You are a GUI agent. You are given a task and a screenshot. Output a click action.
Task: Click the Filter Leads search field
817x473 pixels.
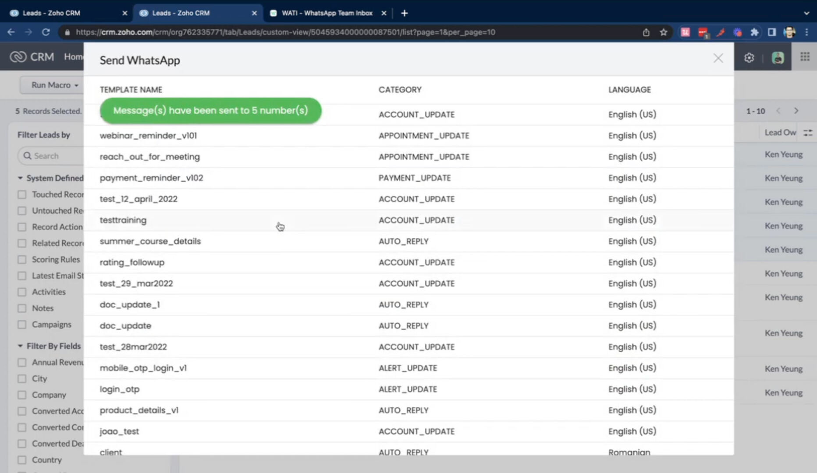tap(51, 156)
